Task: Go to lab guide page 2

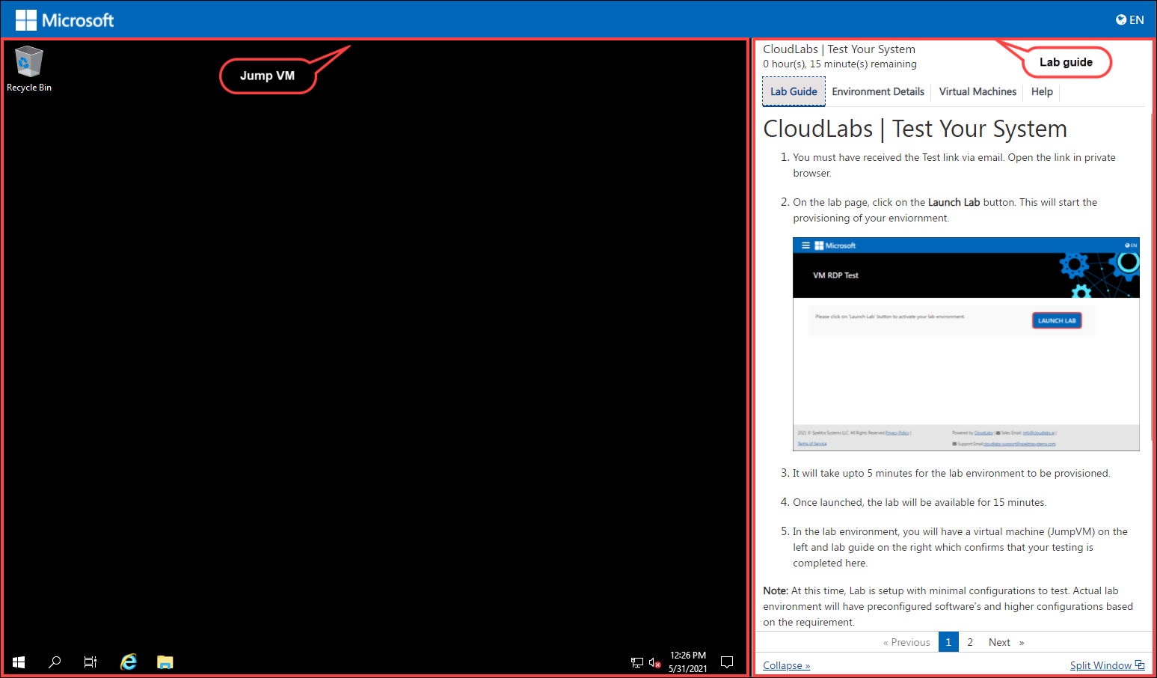Action: 970,642
